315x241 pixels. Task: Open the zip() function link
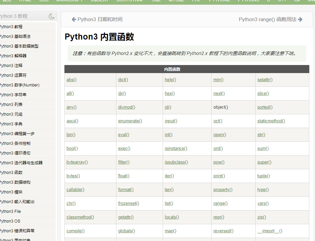pos(262,217)
